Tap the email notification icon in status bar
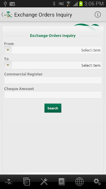This screenshot has width=106, height=189. [x=12, y=4]
